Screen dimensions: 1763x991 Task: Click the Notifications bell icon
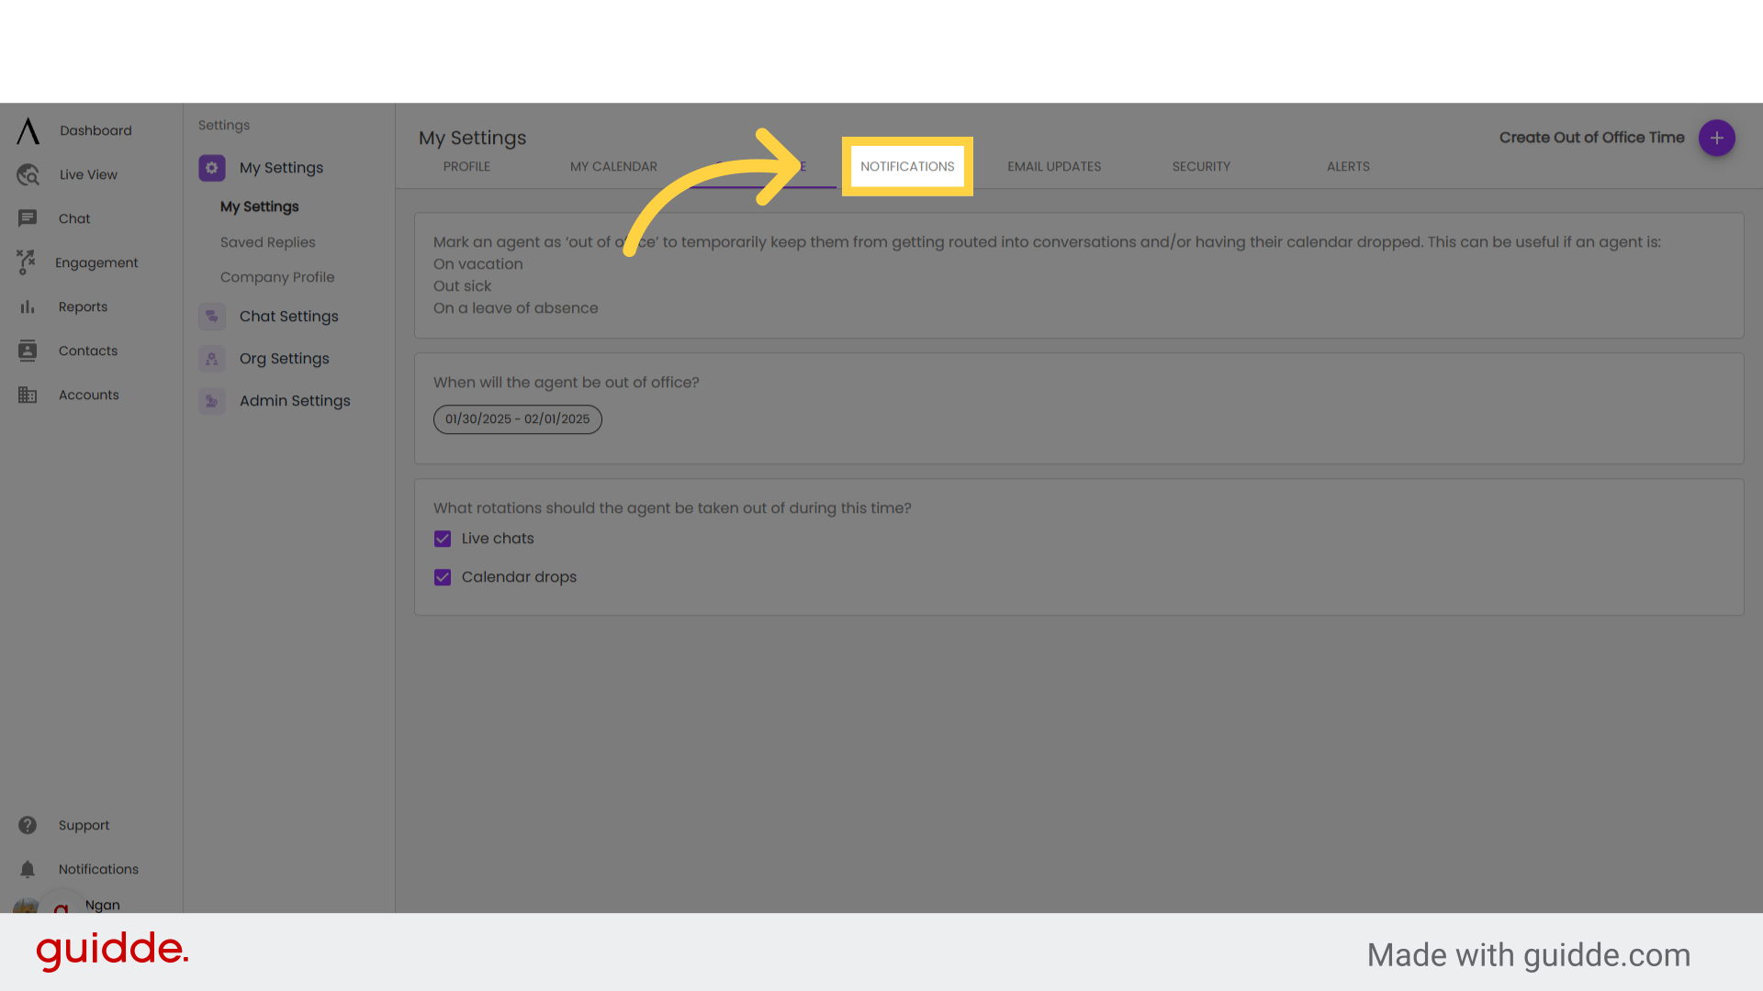point(28,869)
